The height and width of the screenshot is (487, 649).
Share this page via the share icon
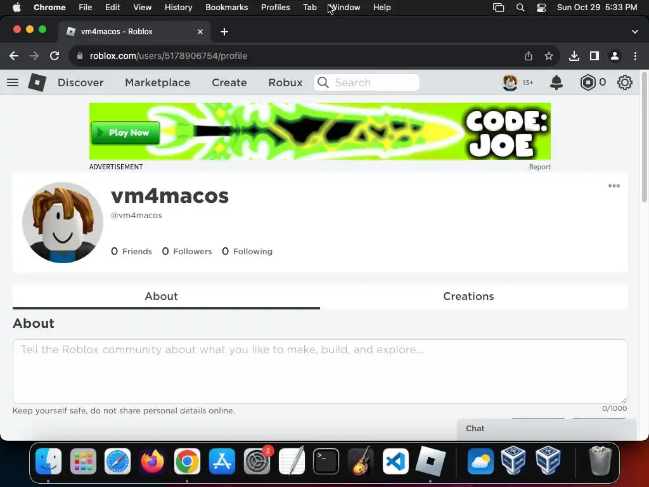coord(529,56)
